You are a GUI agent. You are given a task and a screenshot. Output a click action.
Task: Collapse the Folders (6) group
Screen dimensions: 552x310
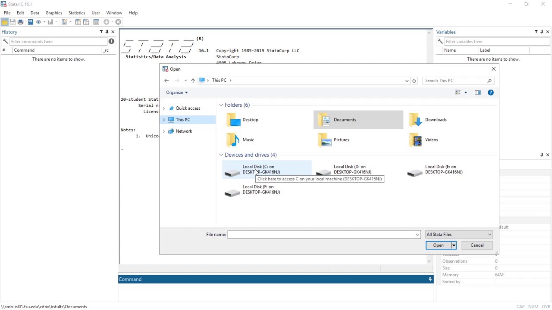(x=221, y=105)
